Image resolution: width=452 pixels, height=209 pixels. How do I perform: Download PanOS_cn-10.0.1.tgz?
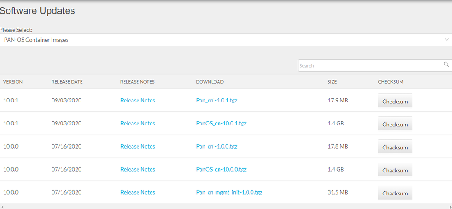(221, 124)
